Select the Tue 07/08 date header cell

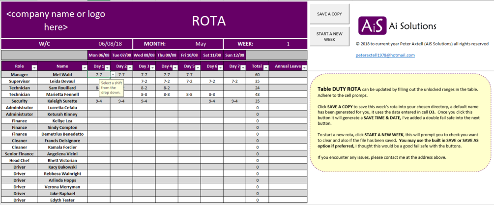(121, 55)
